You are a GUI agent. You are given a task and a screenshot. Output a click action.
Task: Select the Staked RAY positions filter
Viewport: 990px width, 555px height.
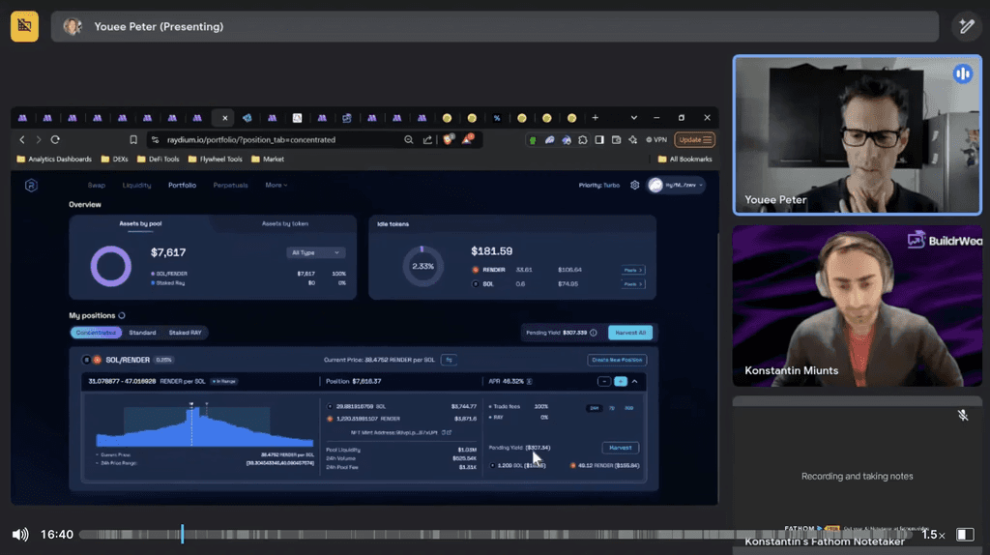coord(185,332)
